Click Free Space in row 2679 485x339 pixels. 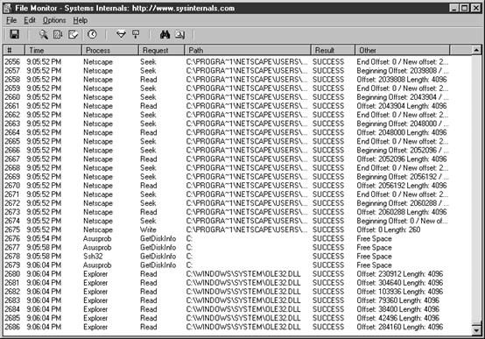pos(374,265)
